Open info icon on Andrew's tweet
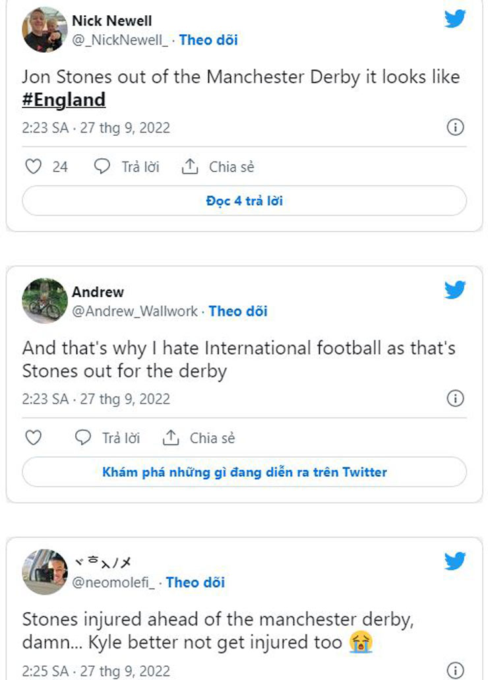Screen dimensions: 488x680 tap(455, 398)
